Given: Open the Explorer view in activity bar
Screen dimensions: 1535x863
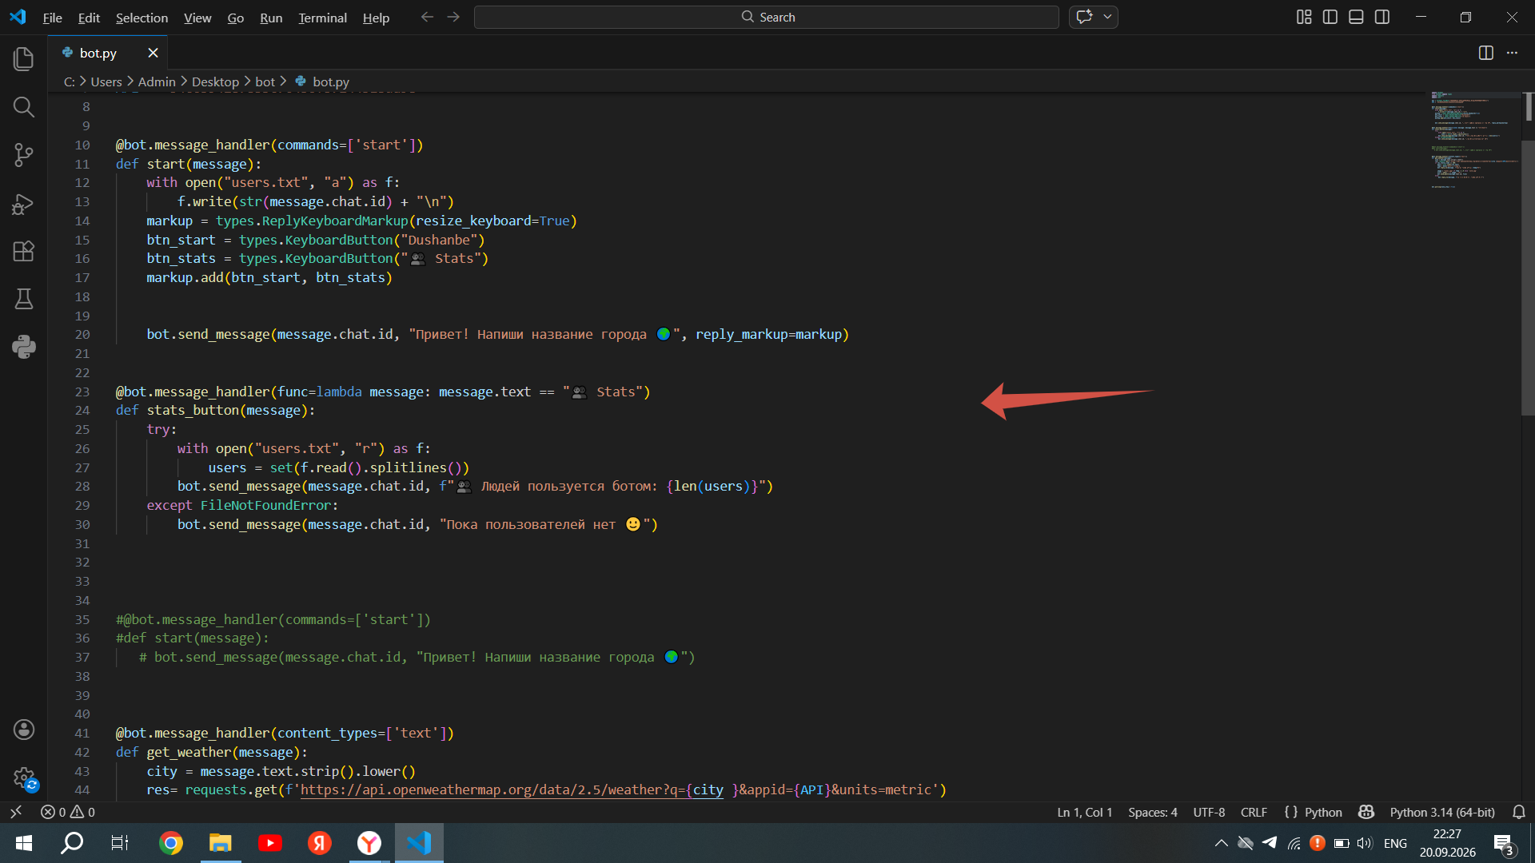Looking at the screenshot, I should tap(24, 58).
